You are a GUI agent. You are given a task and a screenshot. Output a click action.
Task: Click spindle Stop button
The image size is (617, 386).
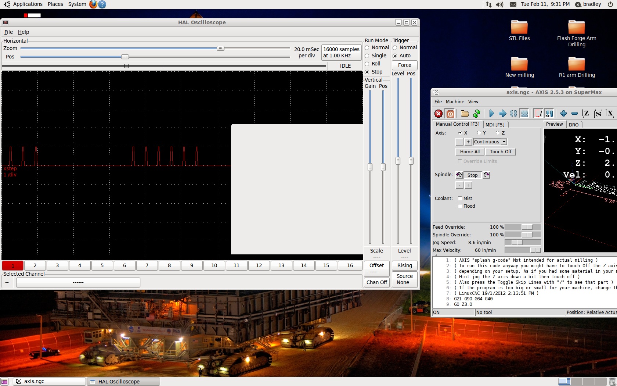click(x=473, y=175)
